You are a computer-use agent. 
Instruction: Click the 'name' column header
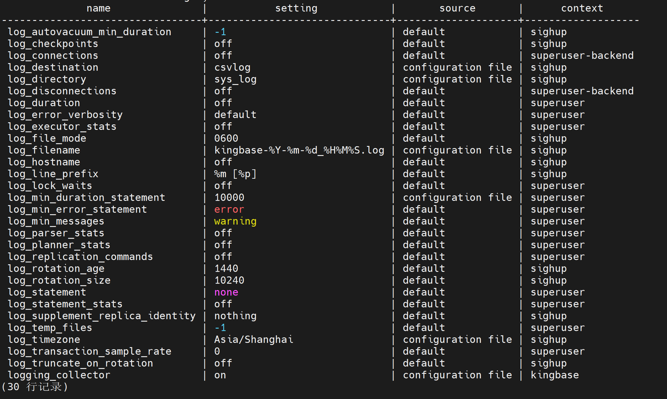(x=99, y=8)
